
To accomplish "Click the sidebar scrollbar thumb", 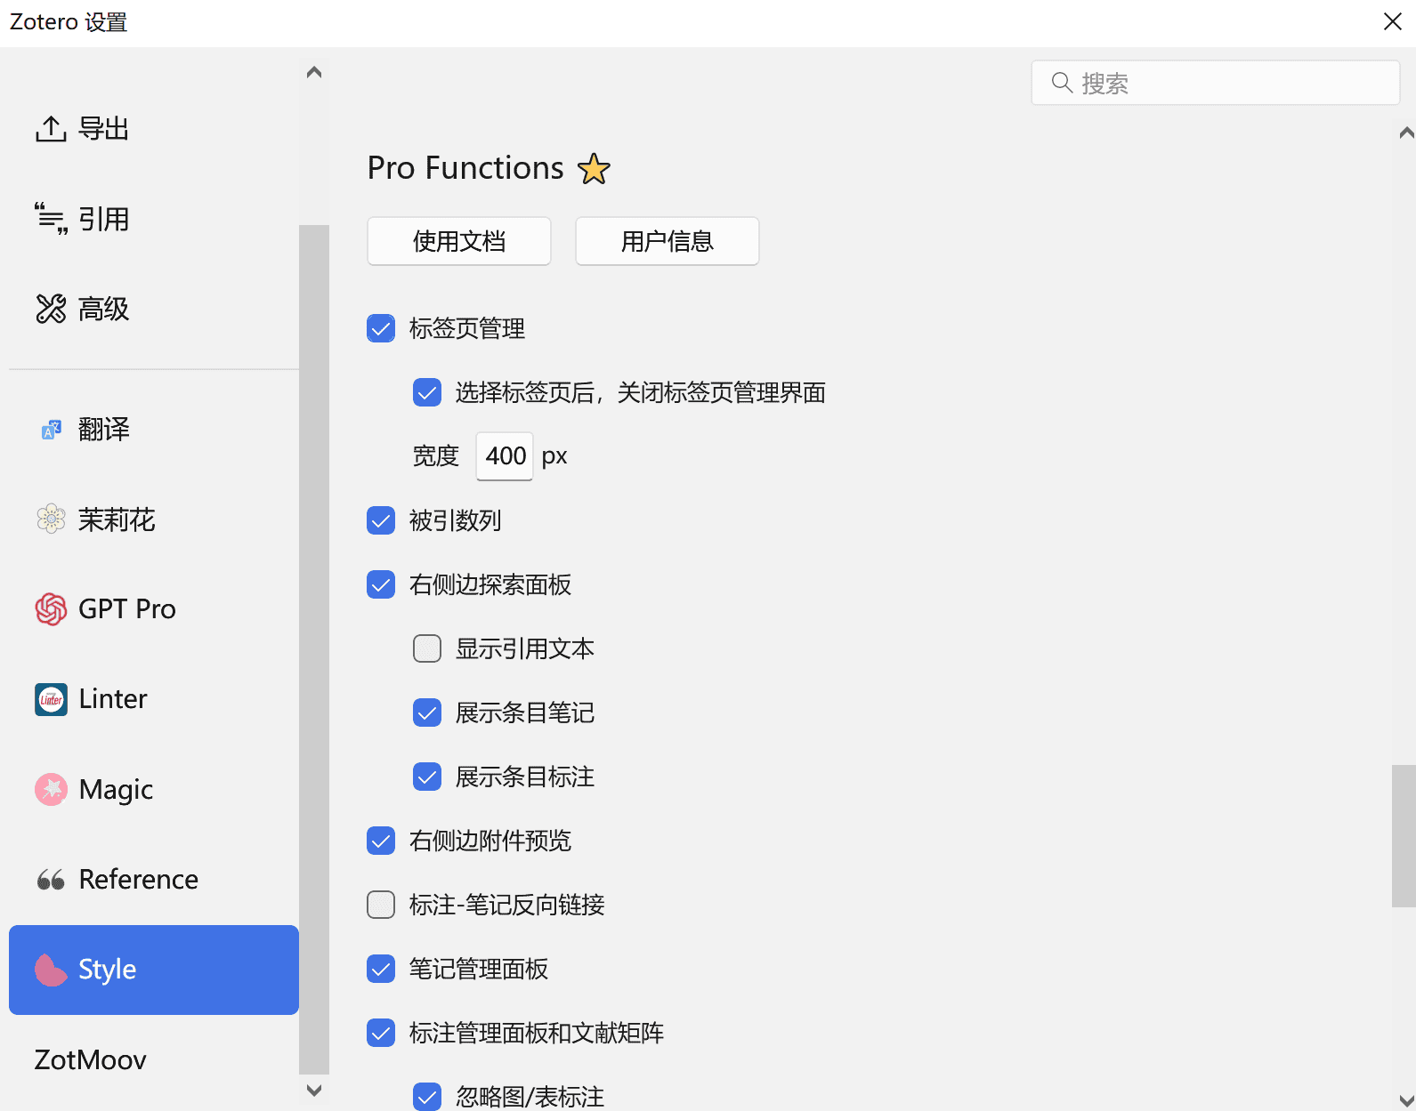I will coord(314,649).
